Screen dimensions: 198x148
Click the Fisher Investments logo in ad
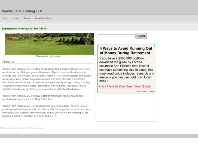pyautogui.click(x=146, y=92)
